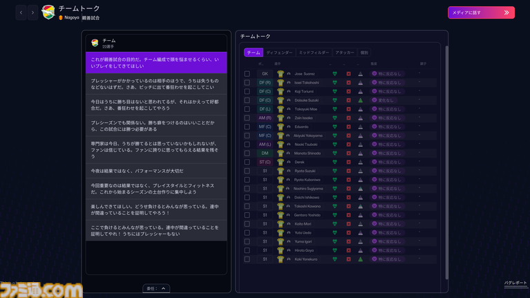Click the red X icon in Eduardo's row
530x298 pixels.
[x=348, y=127]
